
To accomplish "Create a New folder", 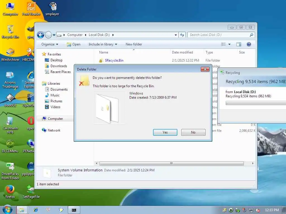I will tap(134, 44).
